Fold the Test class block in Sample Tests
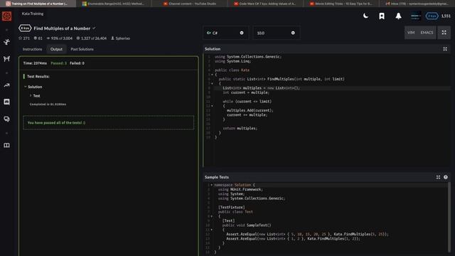 pos(212,216)
